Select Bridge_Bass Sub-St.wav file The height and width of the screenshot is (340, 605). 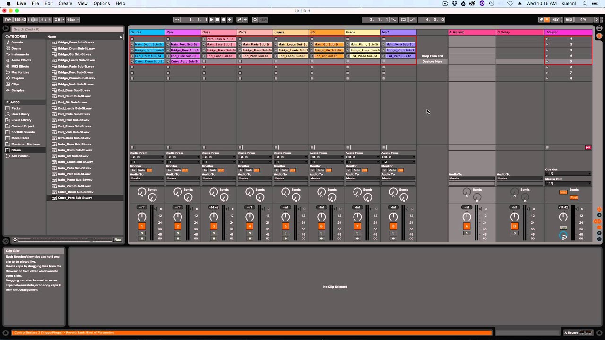coord(76,42)
